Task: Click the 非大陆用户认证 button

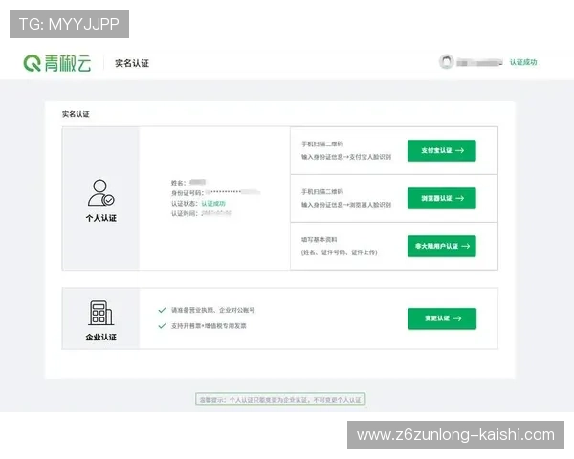Action: (442, 246)
